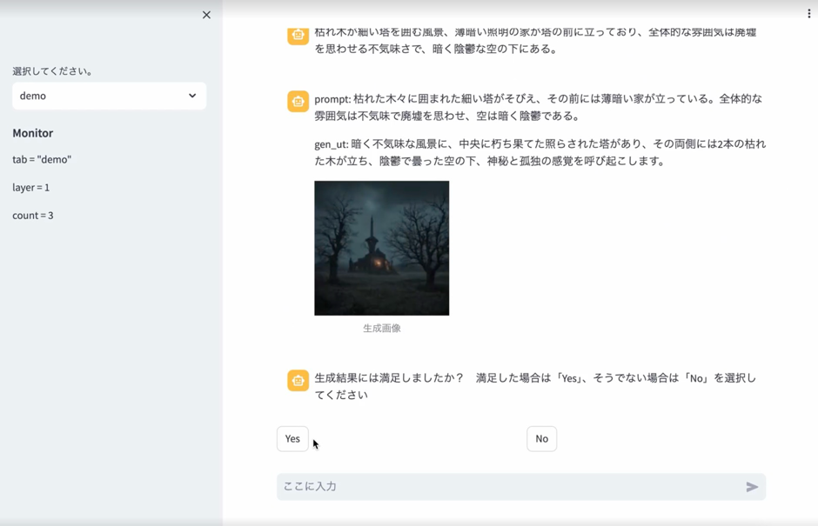Click the 選択してください label

tap(53, 71)
